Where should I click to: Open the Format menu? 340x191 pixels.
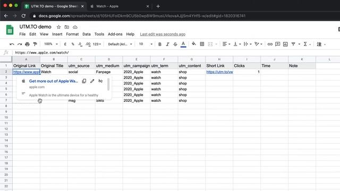[x=72, y=34]
